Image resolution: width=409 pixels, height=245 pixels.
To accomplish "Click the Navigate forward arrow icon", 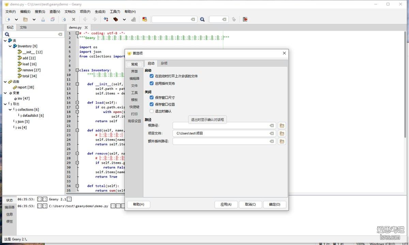I will 95,19.
